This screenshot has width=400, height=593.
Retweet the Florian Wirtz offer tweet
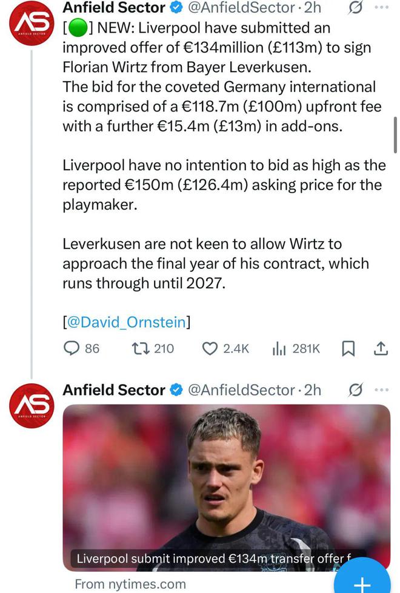point(138,348)
